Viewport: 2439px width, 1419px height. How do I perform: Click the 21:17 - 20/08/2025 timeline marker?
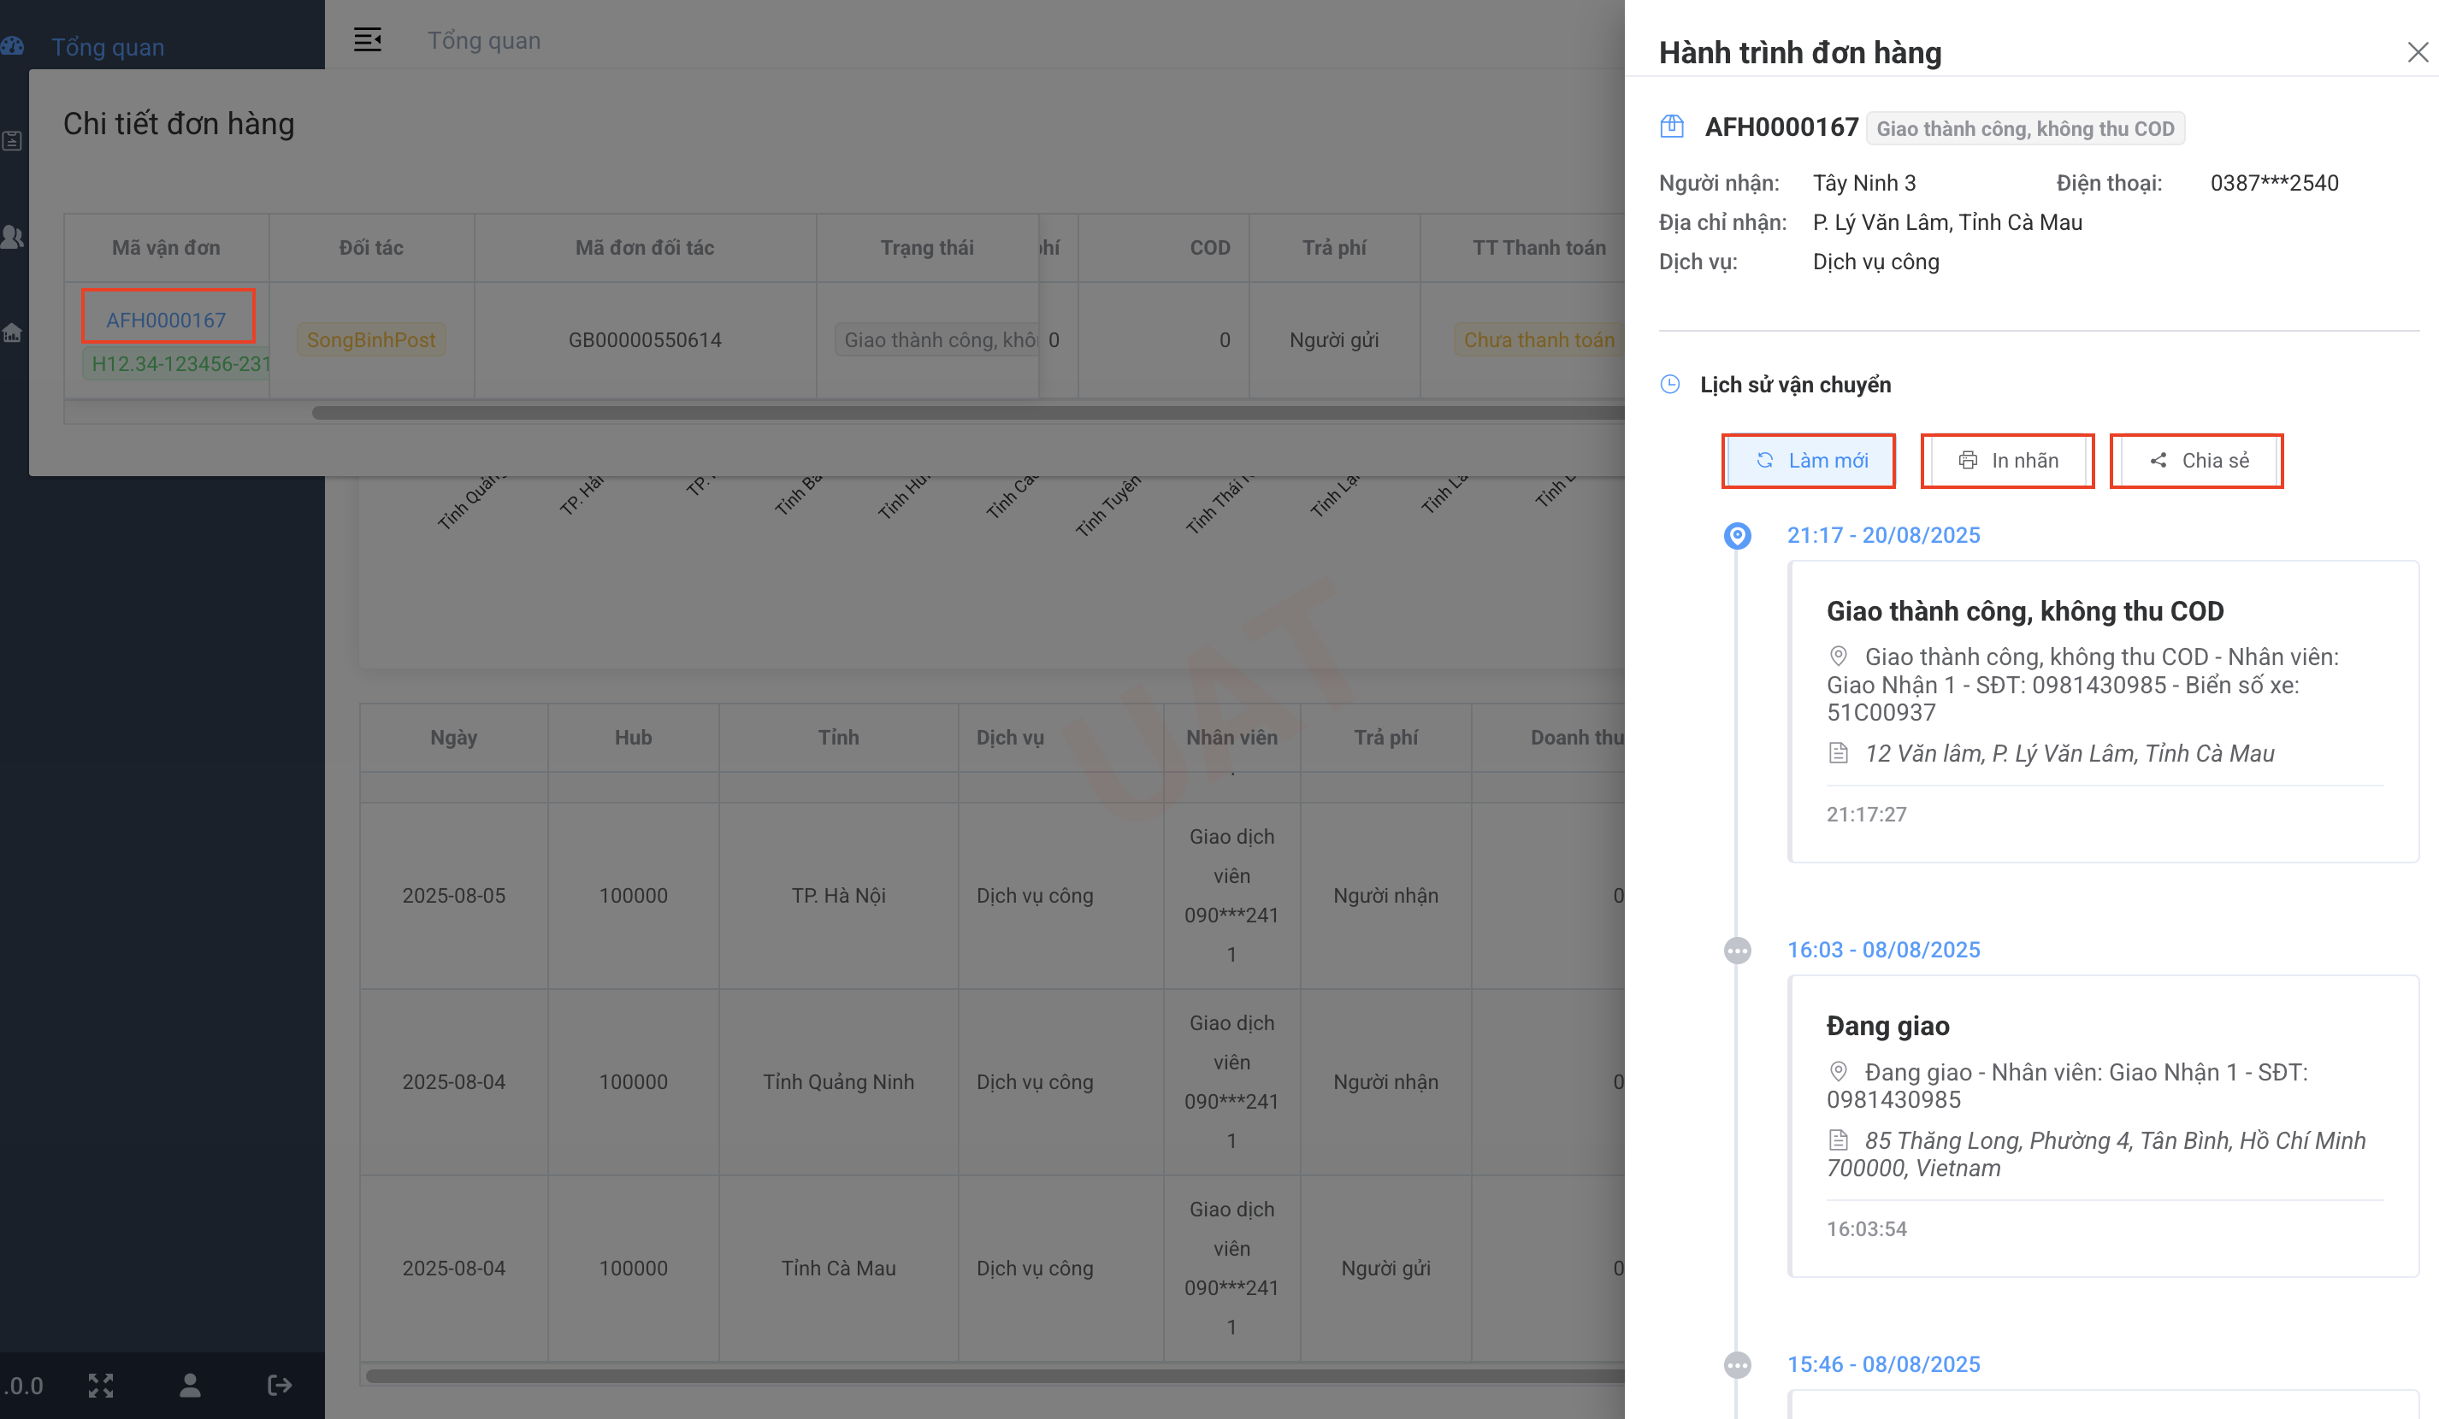point(1737,535)
